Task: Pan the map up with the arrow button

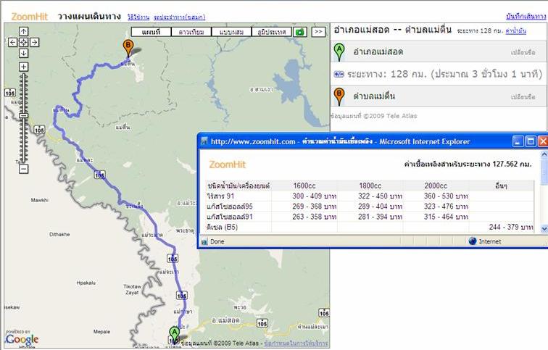Action: (23, 31)
